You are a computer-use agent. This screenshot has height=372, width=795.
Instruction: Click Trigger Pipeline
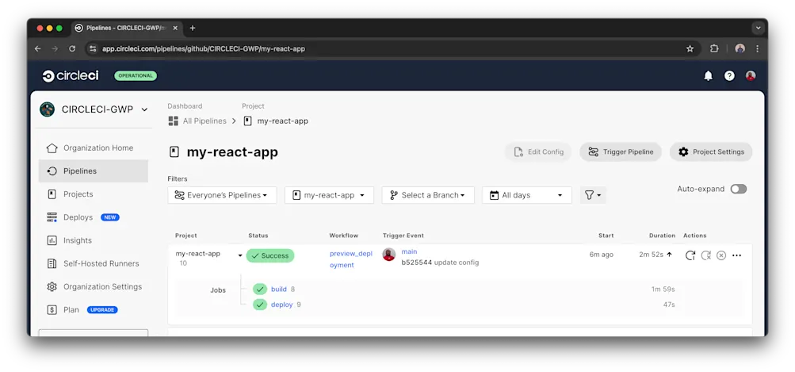click(x=621, y=151)
